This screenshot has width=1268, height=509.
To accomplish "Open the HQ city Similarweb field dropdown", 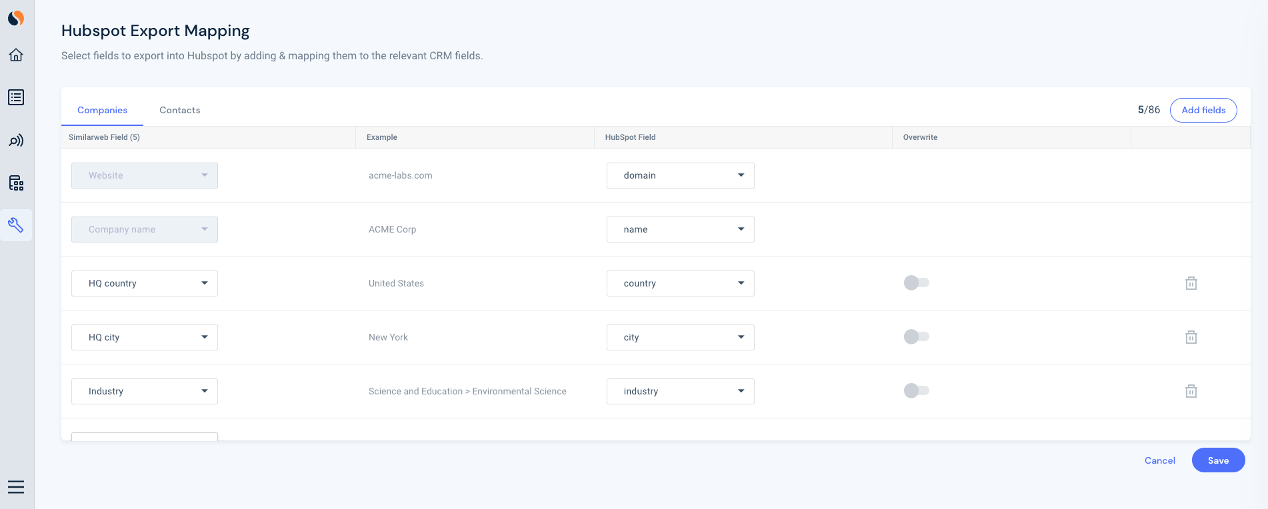I will (145, 337).
